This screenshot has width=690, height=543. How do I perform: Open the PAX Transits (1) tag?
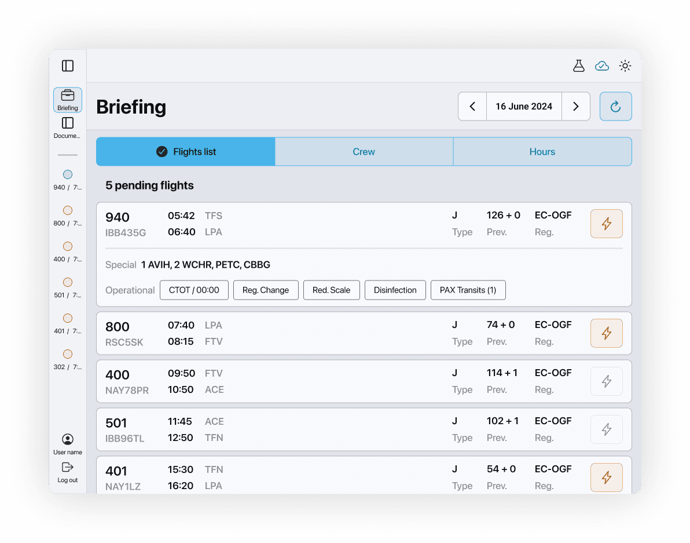(468, 290)
